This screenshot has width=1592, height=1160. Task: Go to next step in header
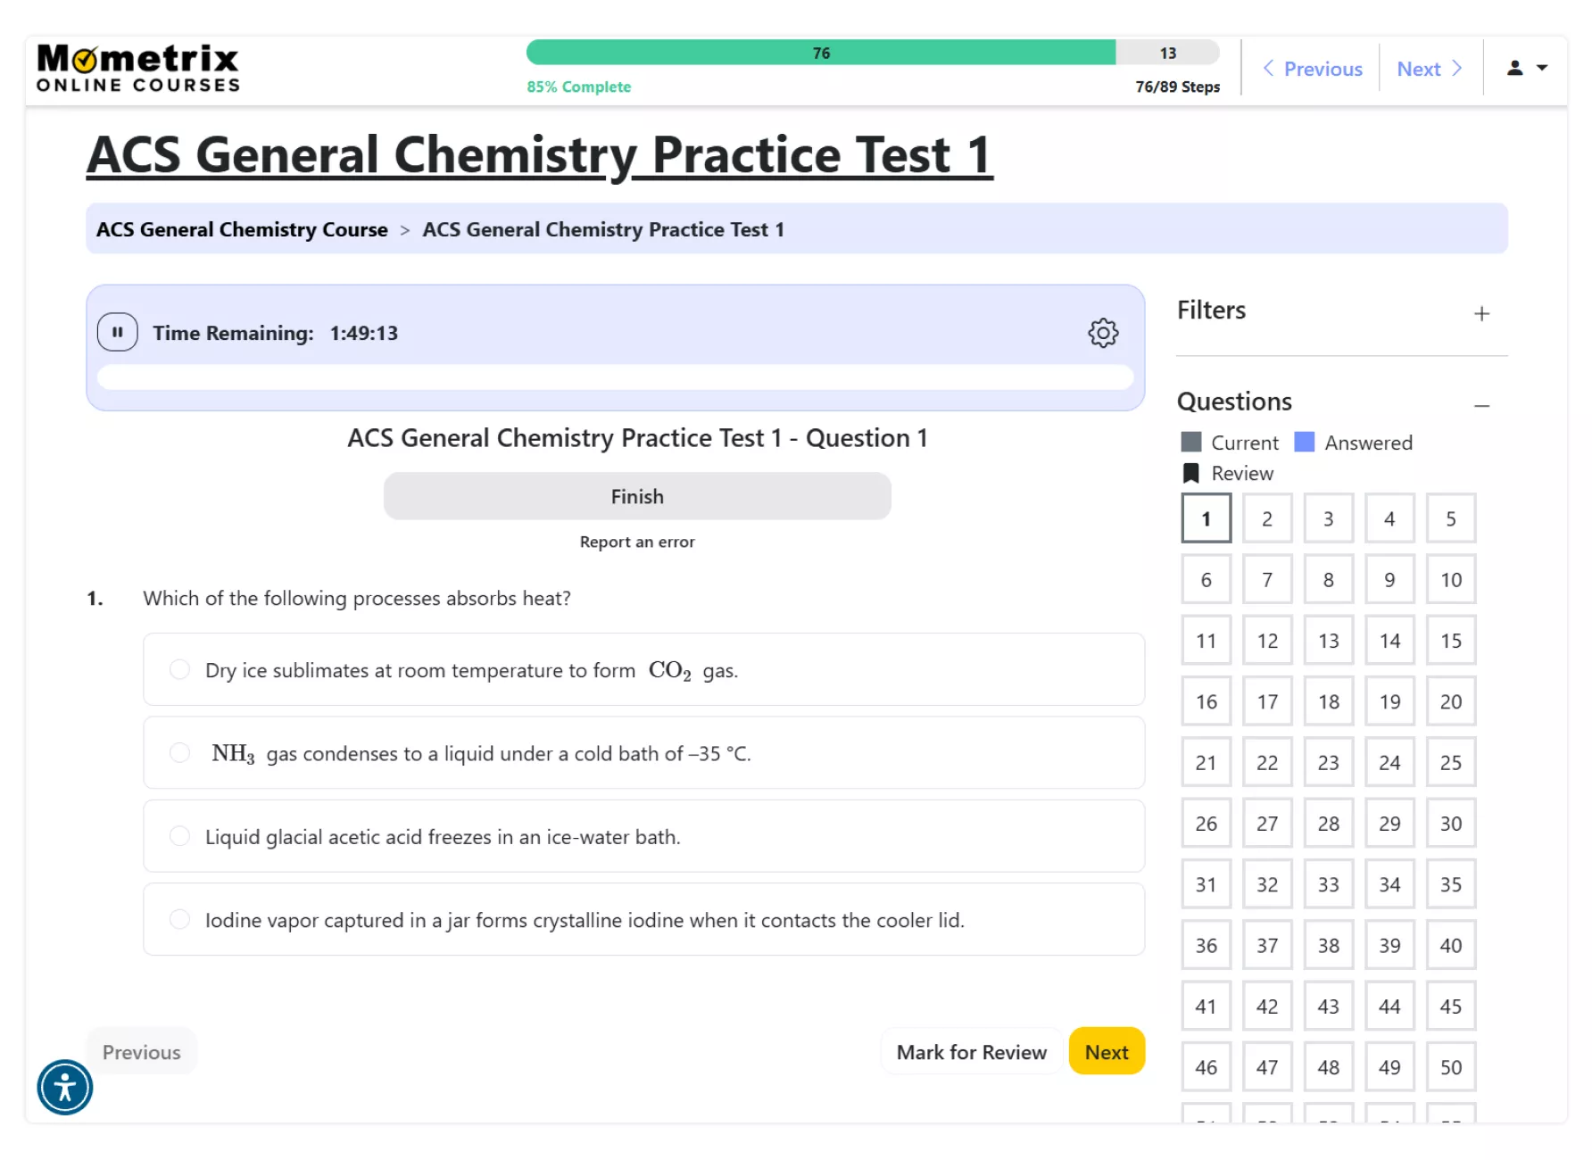tap(1429, 69)
